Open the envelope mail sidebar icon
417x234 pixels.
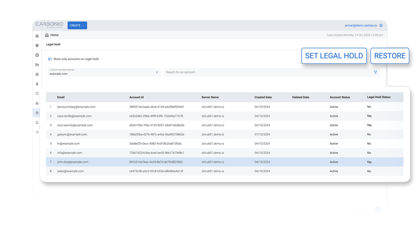pyautogui.click(x=37, y=65)
